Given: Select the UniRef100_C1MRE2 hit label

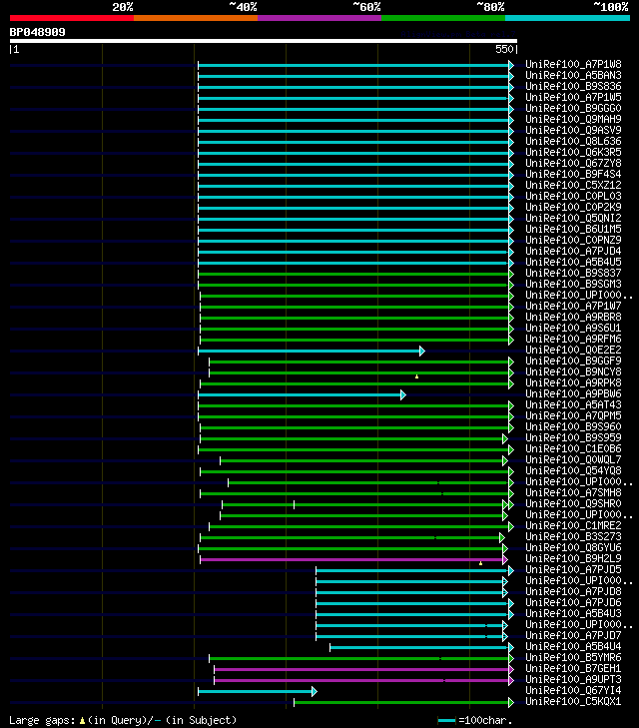Looking at the screenshot, I should (573, 525).
